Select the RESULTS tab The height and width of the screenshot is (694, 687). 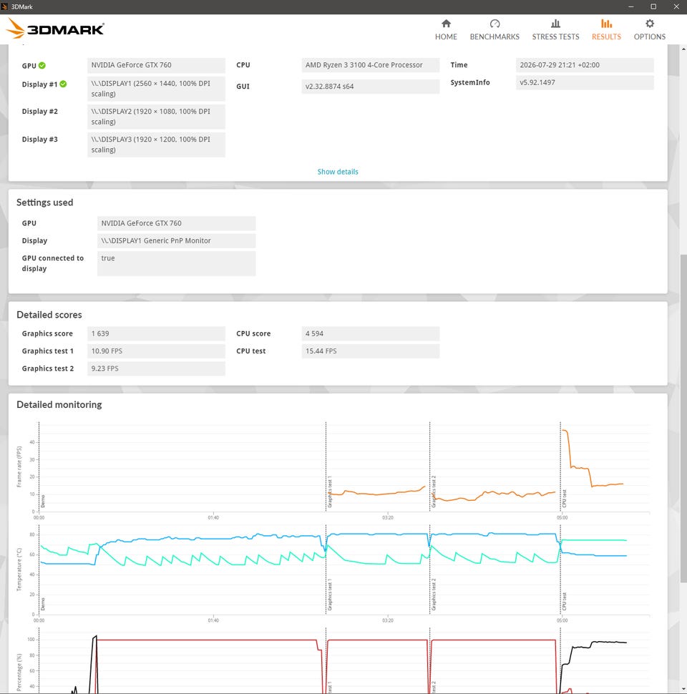click(x=606, y=29)
